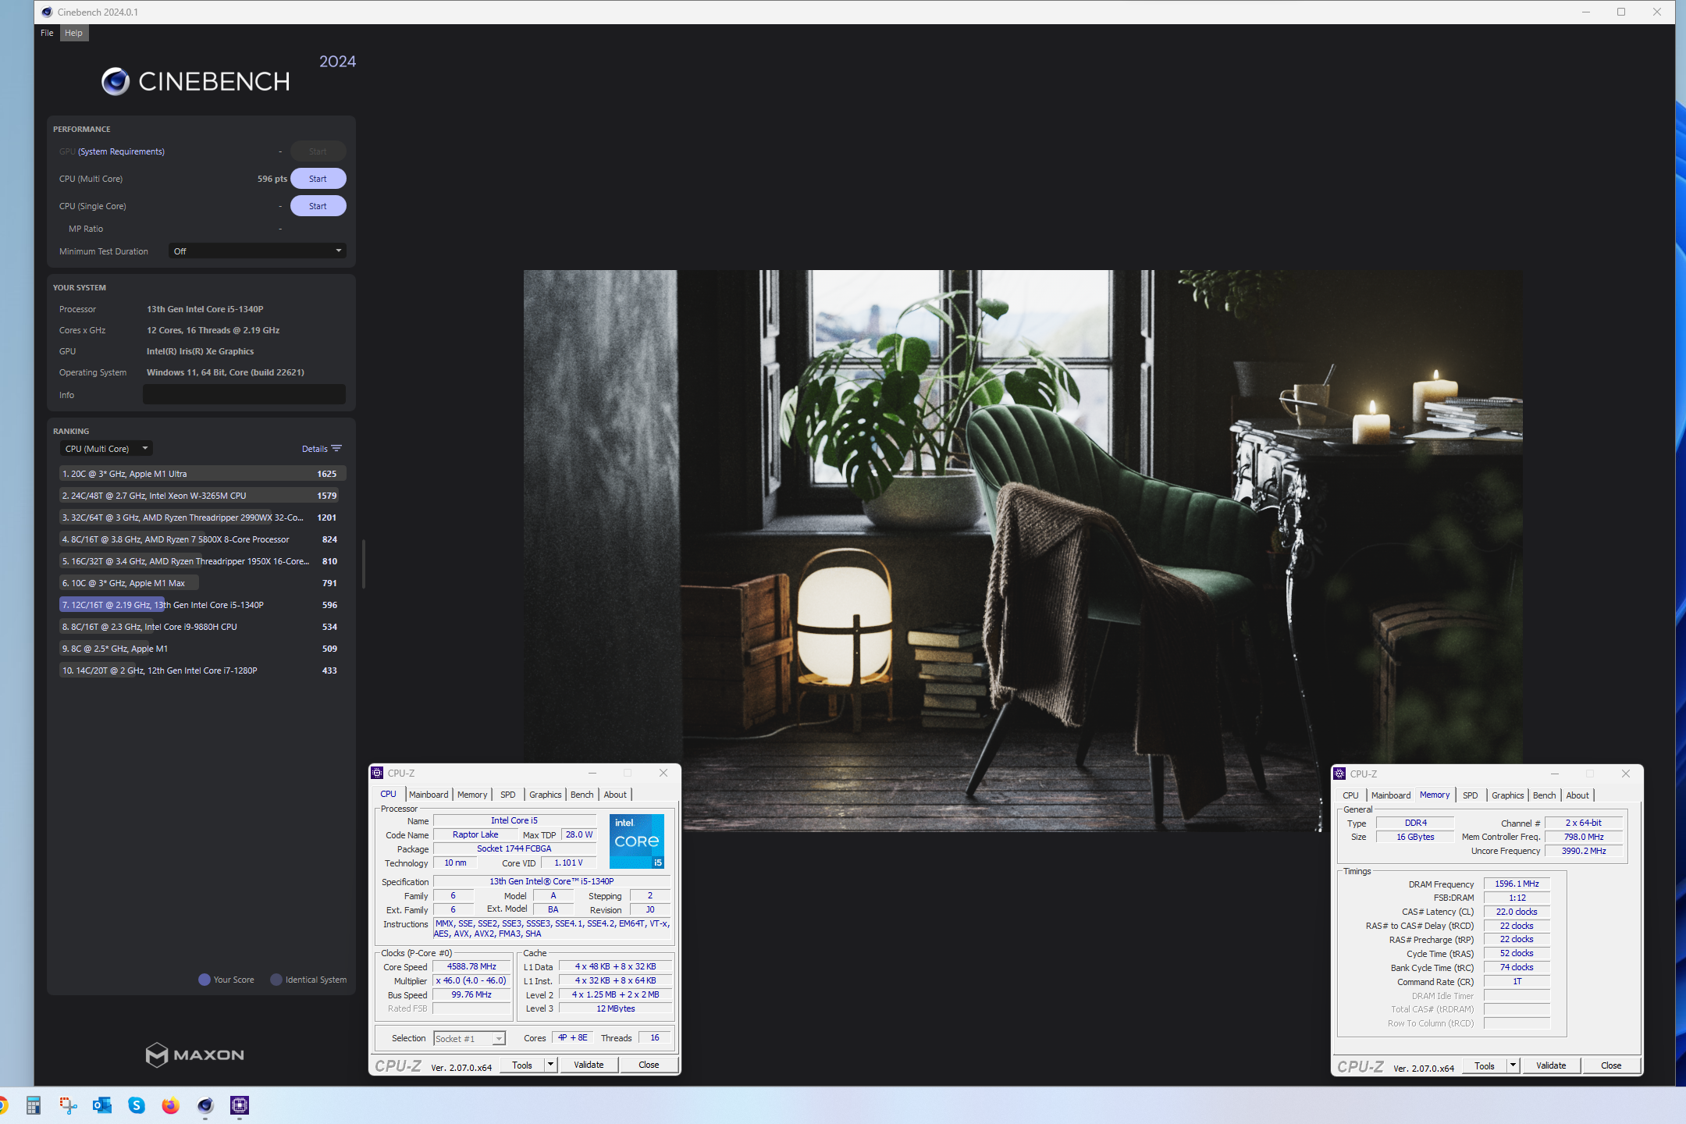Image resolution: width=1686 pixels, height=1124 pixels.
Task: Open Graphics tab in right CPU-Z
Action: pos(1507,795)
